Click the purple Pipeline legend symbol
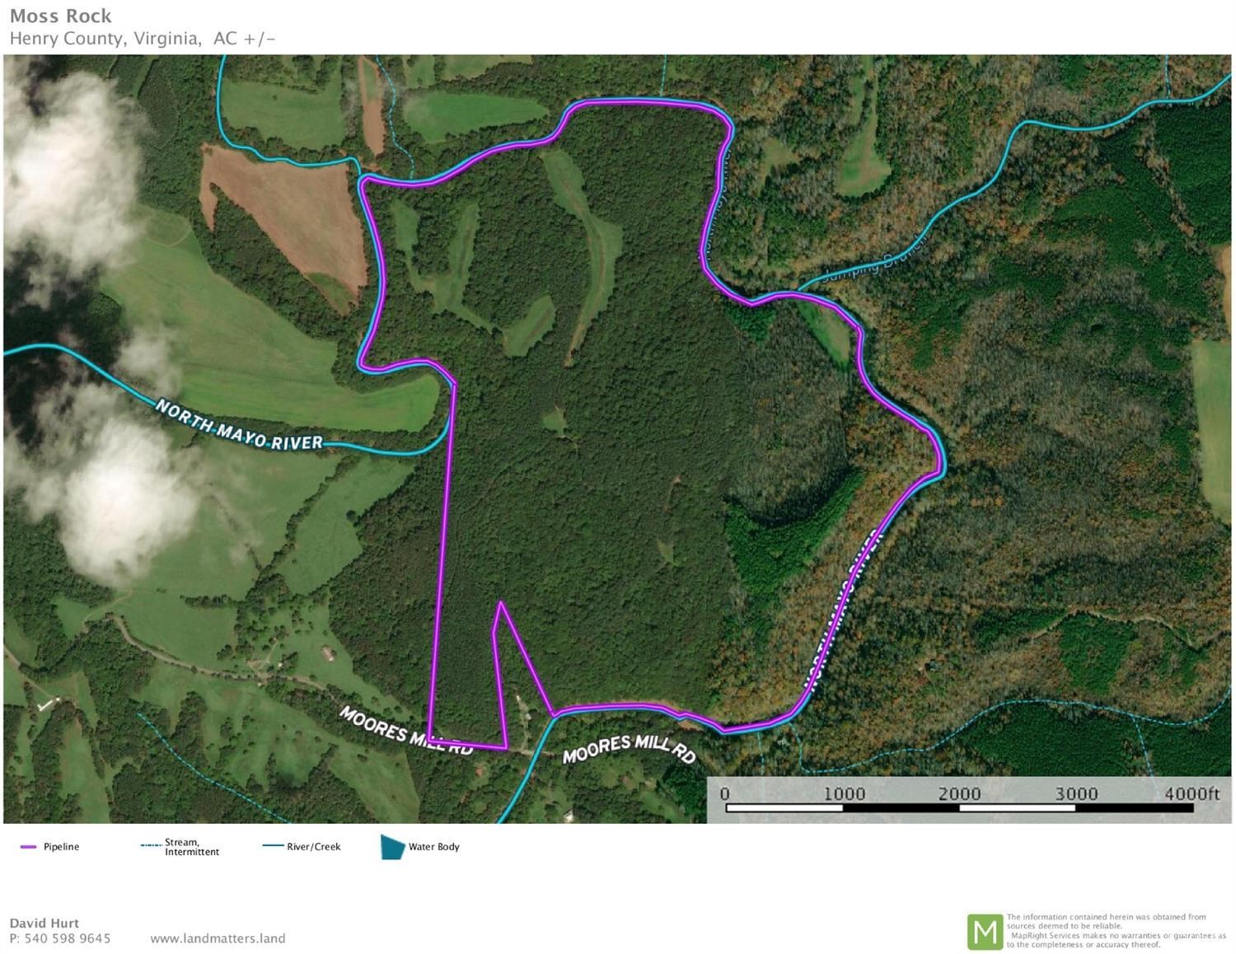This screenshot has width=1236, height=954. coord(28,847)
